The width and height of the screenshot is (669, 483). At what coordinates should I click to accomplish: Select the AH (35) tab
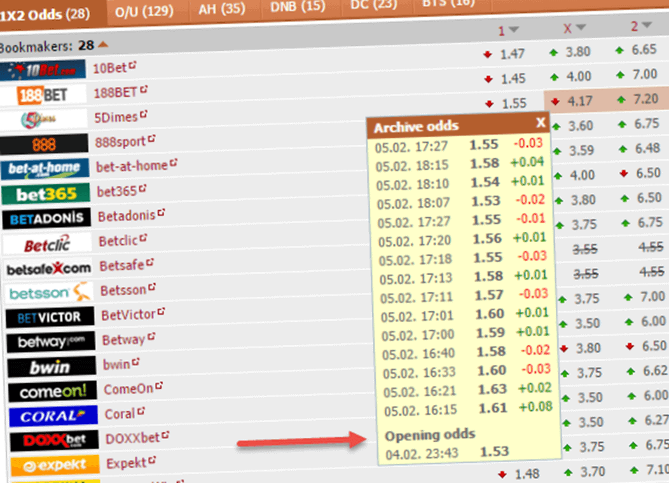[x=221, y=10]
